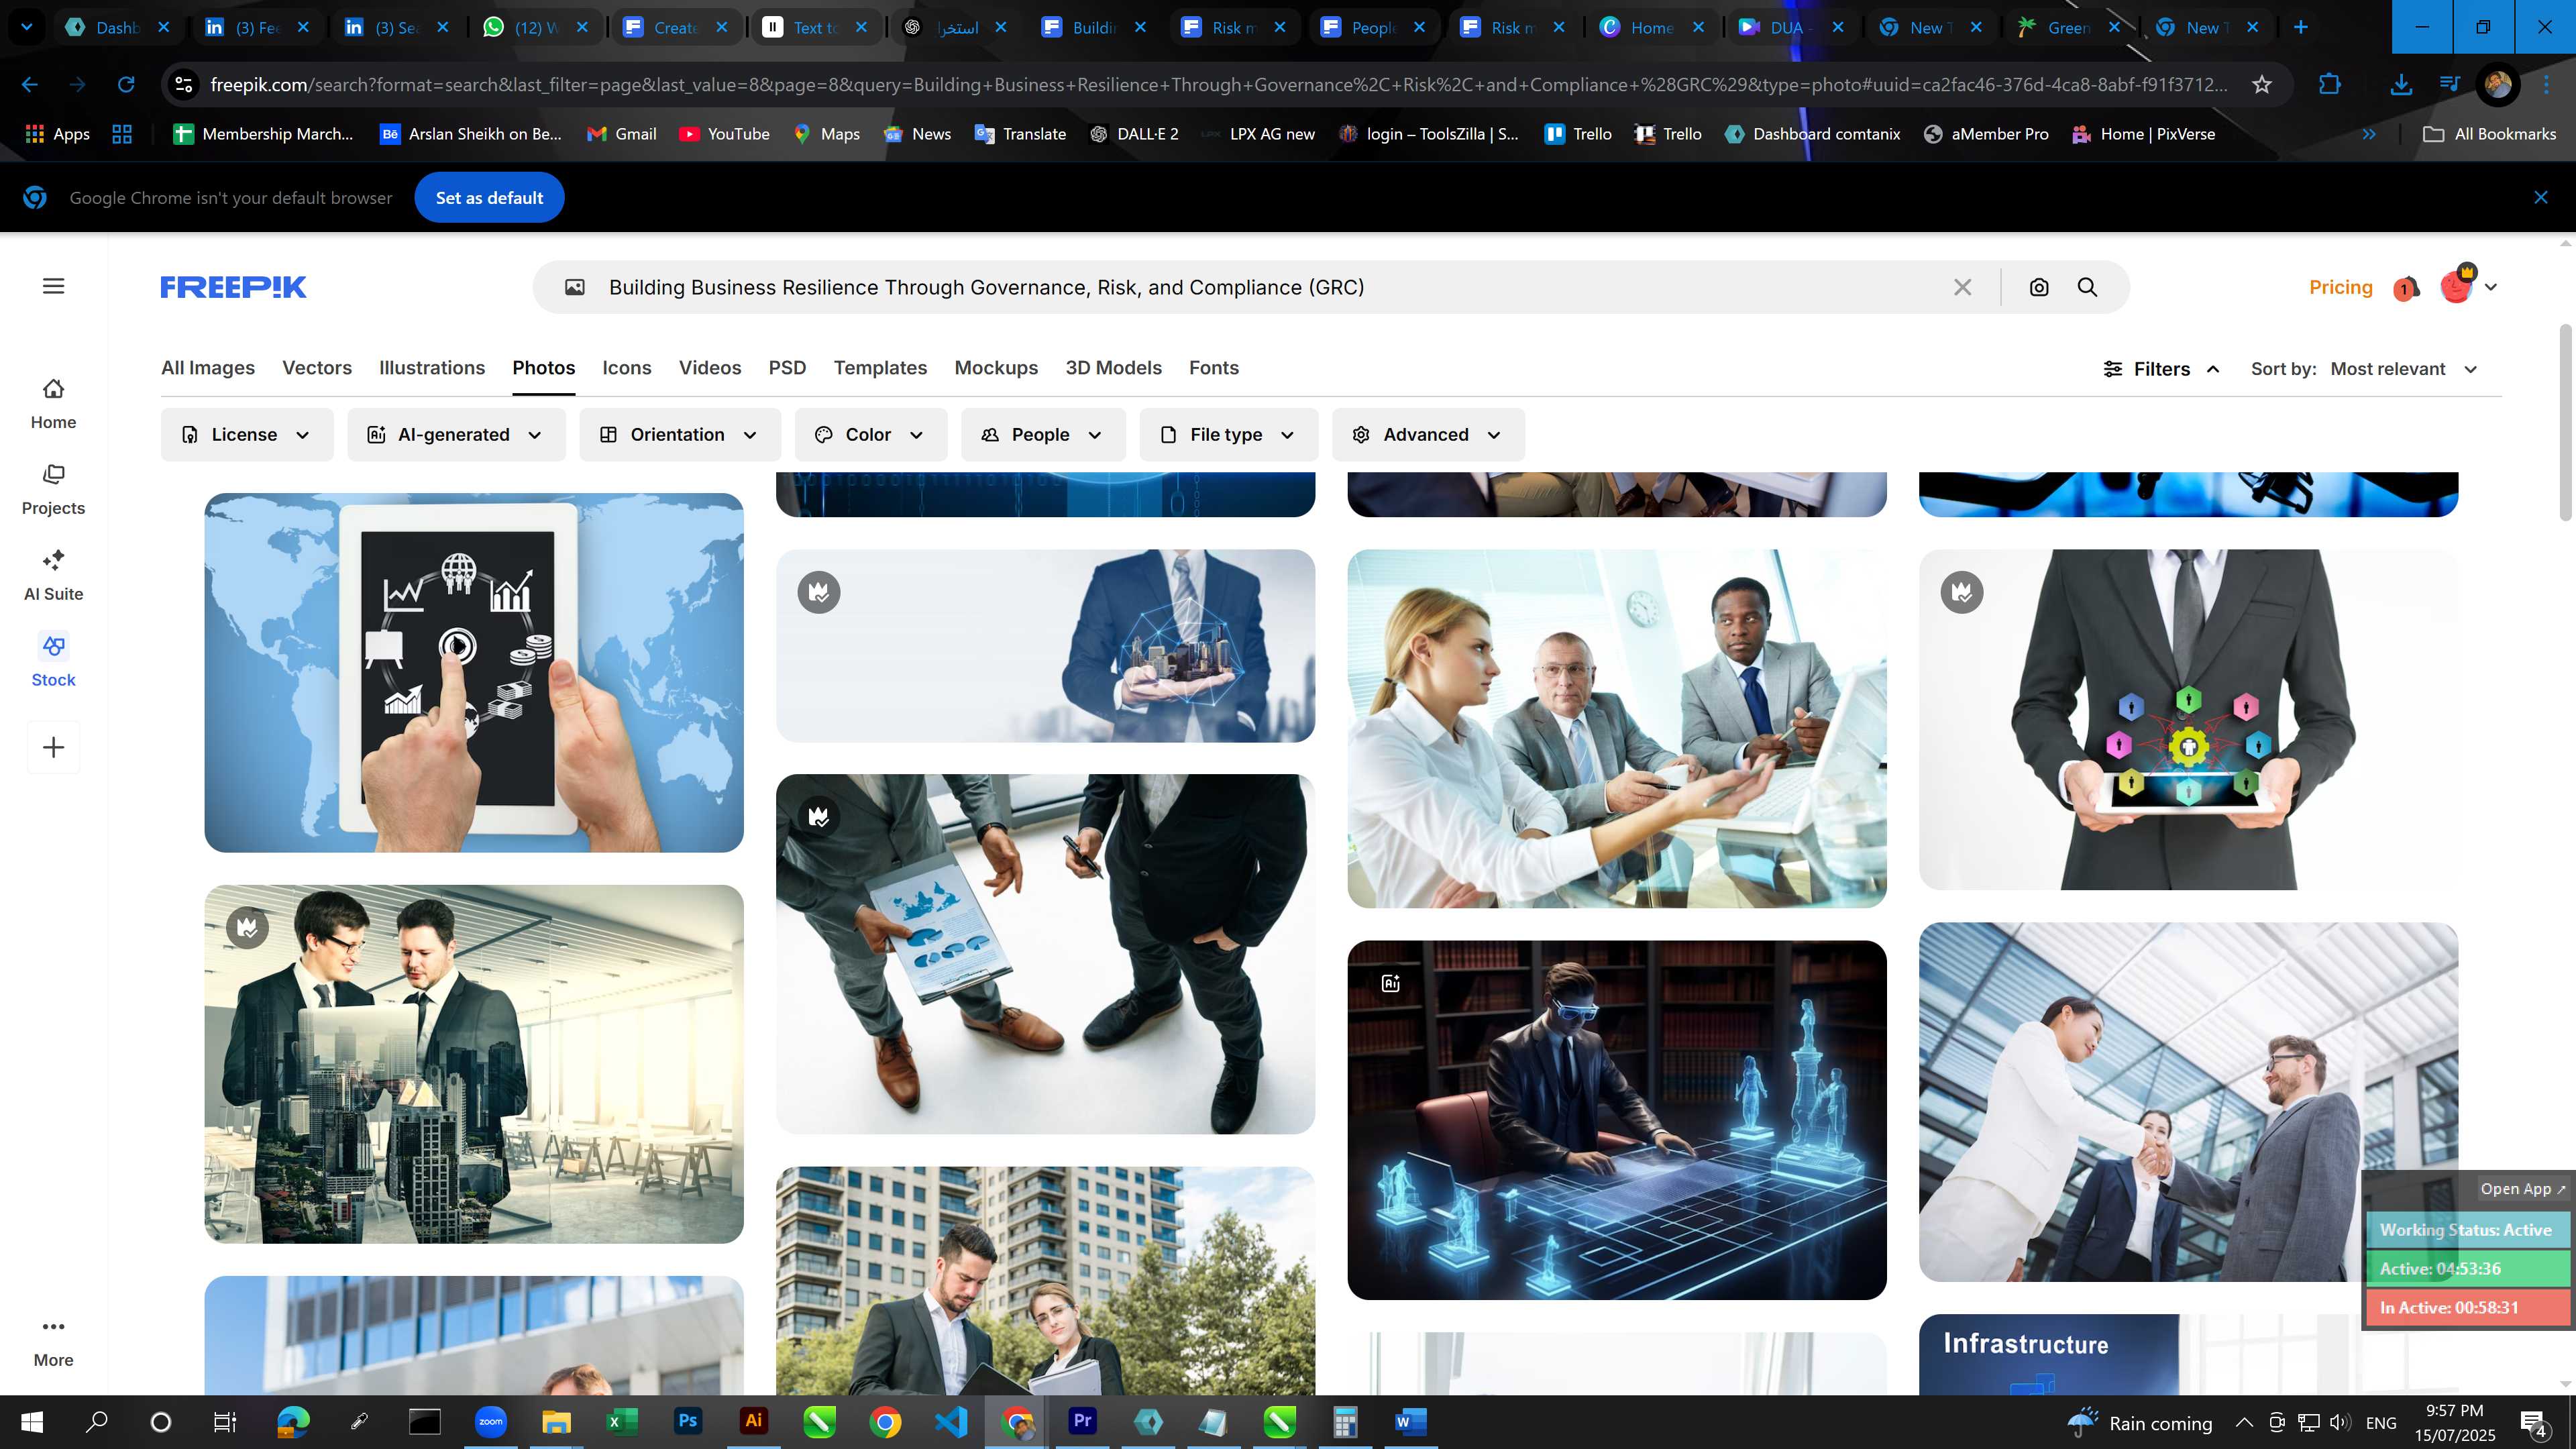Click Open App in tracker widget
This screenshot has width=2576, height=1449.
coord(2522,1189)
